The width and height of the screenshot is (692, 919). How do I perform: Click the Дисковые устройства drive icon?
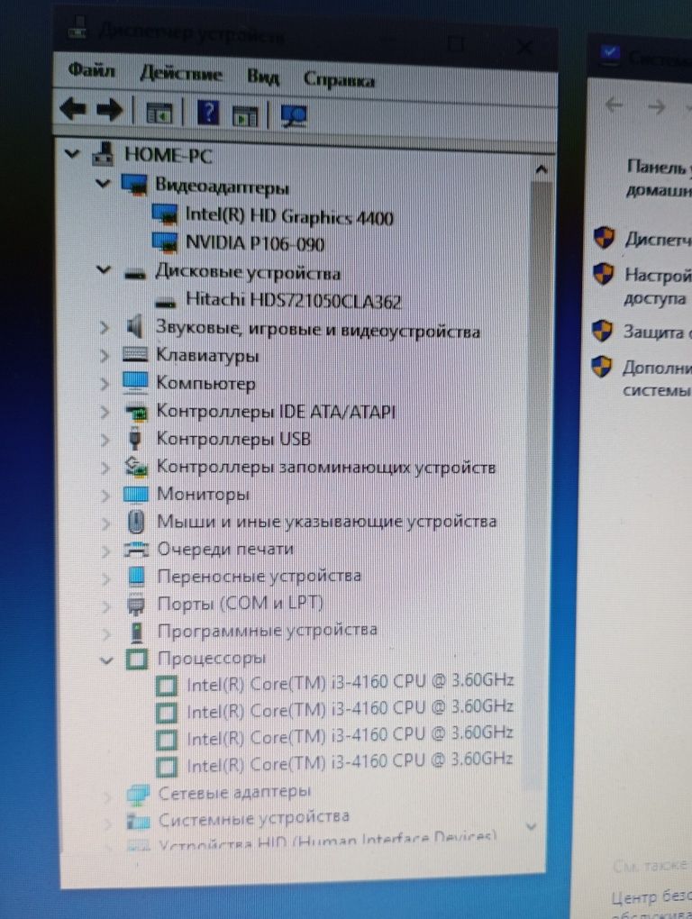[x=135, y=272]
